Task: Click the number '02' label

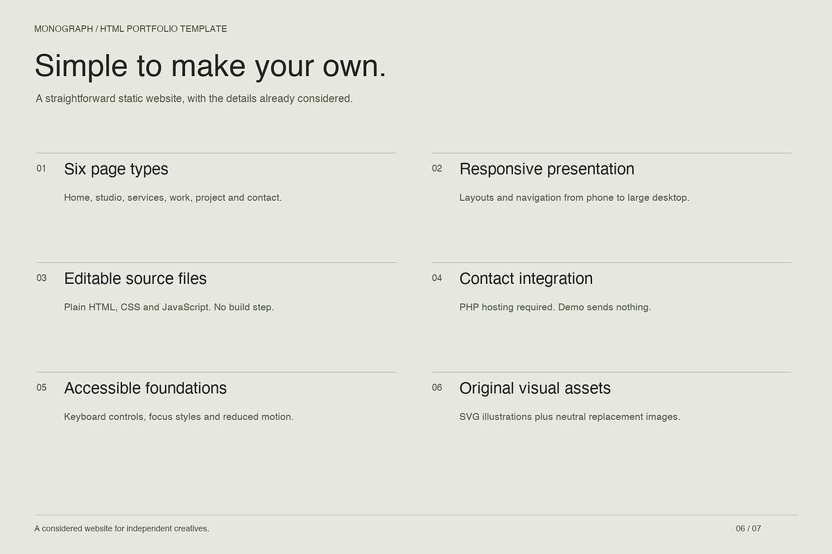Action: (437, 168)
